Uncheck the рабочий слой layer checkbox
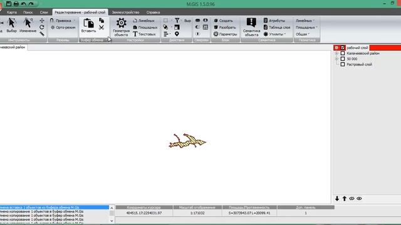The width and height of the screenshot is (401, 225). tap(343, 47)
